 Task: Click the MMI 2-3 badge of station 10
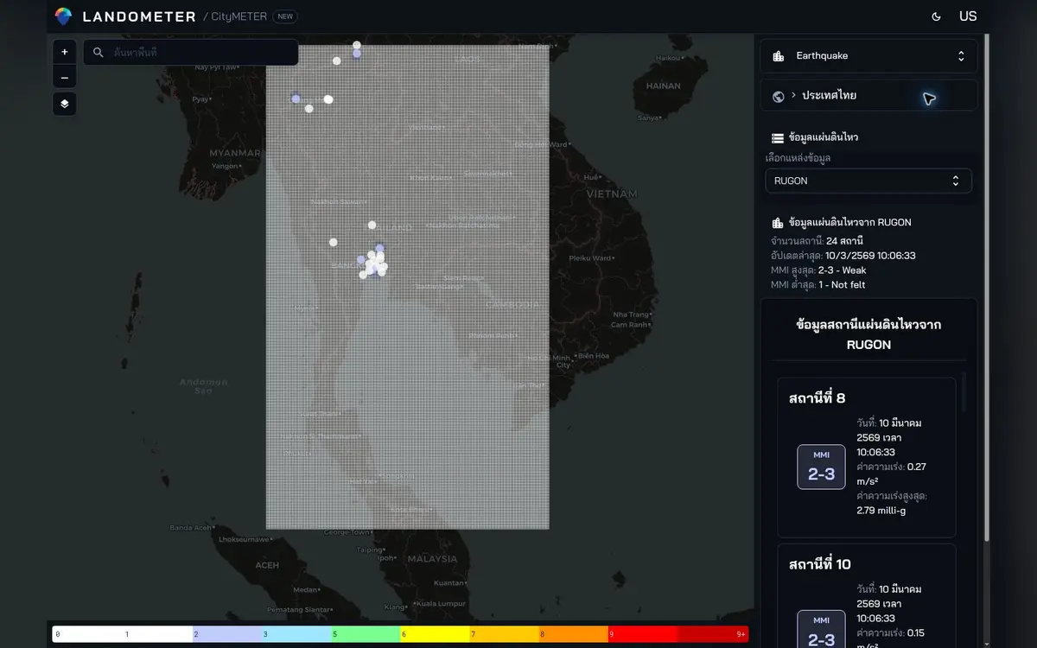821,629
